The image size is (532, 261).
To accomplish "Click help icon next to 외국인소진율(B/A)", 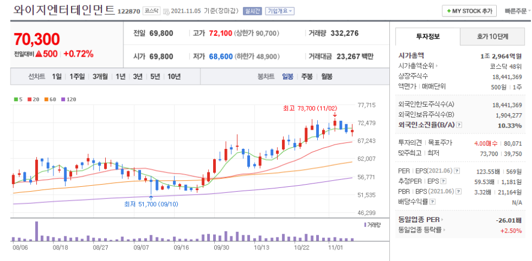I will [459, 125].
